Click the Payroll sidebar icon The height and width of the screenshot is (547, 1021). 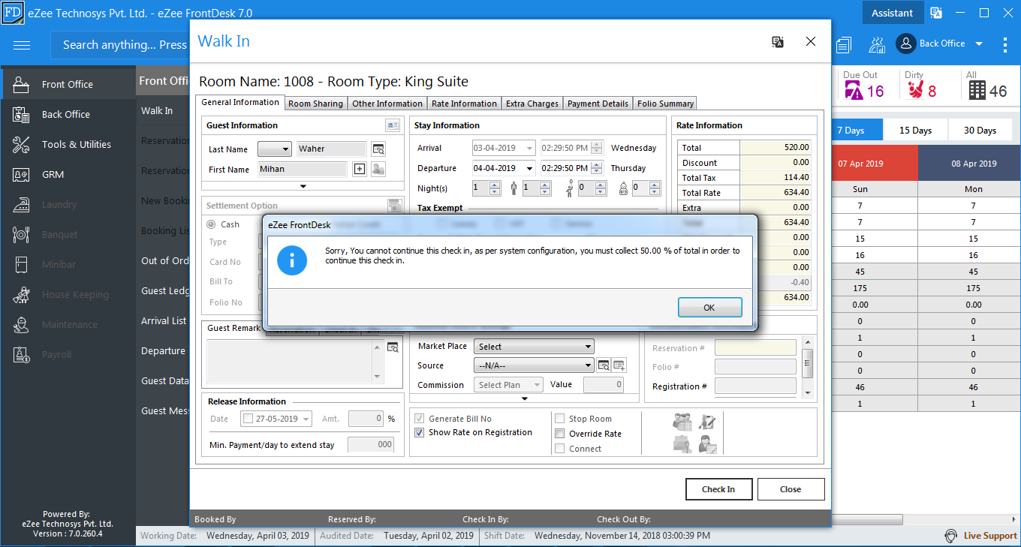coord(21,354)
